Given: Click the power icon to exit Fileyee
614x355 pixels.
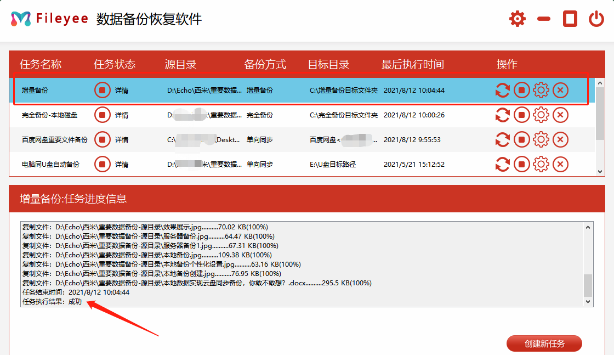Looking at the screenshot, I should click(597, 18).
